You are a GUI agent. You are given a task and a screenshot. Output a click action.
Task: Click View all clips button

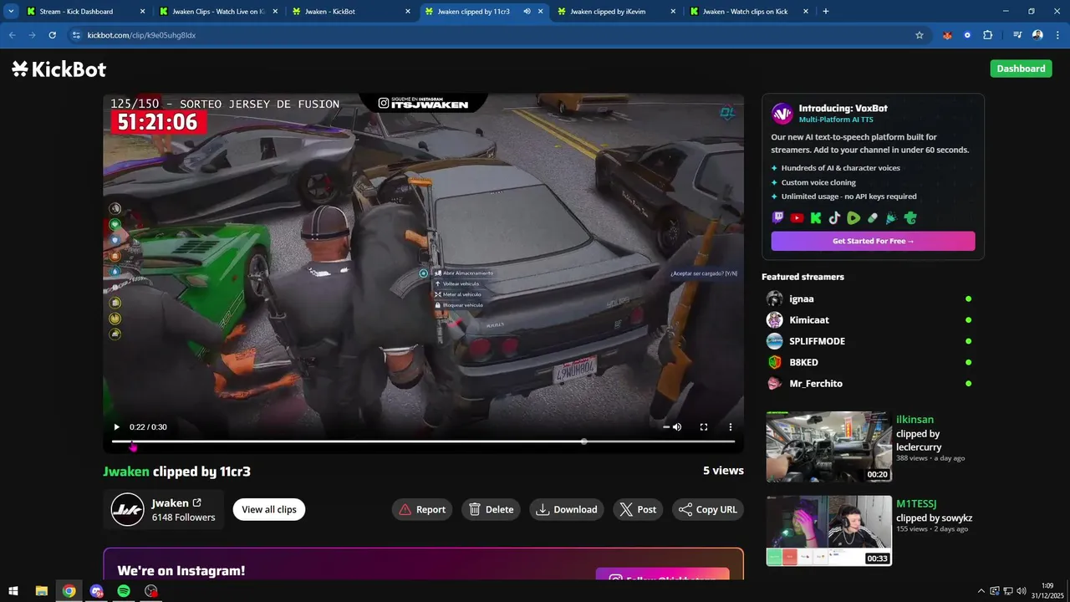(x=269, y=509)
